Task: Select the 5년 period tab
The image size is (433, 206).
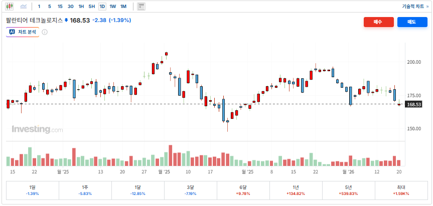Action: [349, 190]
